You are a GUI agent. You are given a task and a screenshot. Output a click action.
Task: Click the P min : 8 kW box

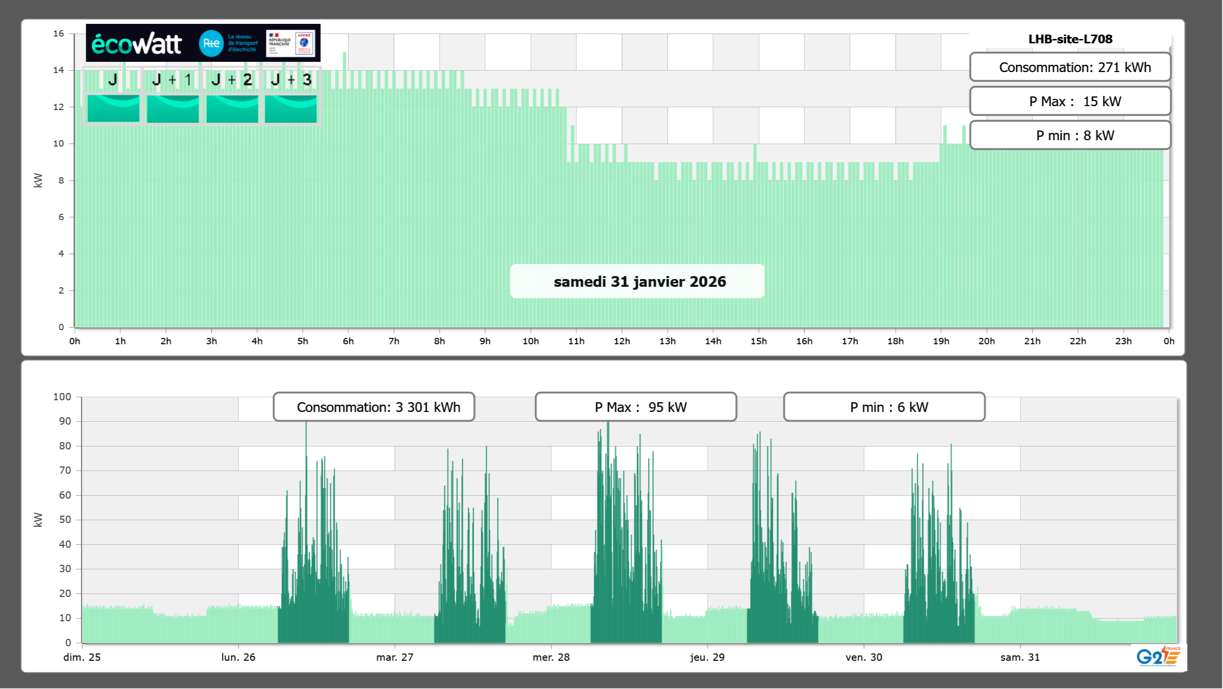(1070, 135)
